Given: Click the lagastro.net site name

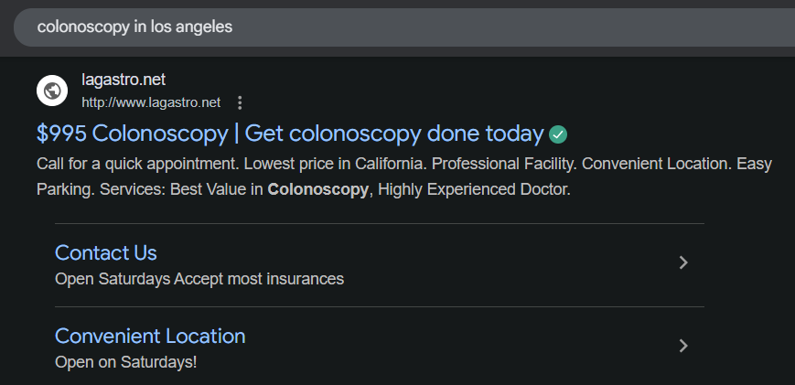Looking at the screenshot, I should point(124,80).
